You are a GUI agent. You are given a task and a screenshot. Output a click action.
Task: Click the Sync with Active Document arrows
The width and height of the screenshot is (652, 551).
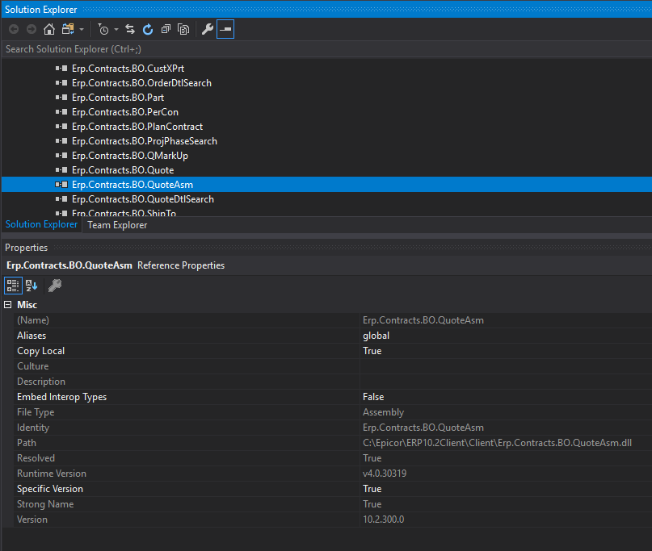129,30
